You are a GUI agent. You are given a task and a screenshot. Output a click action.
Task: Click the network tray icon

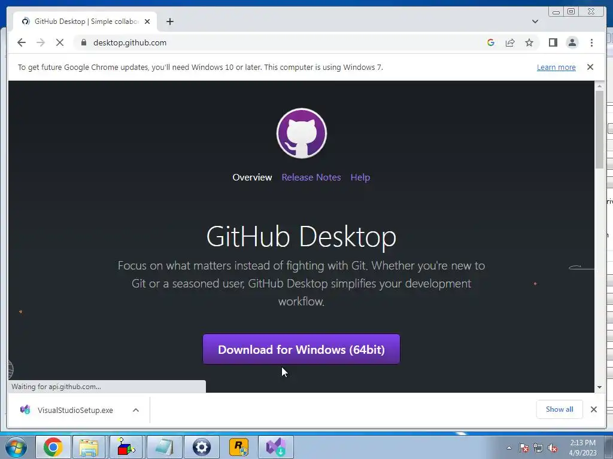[538, 448]
